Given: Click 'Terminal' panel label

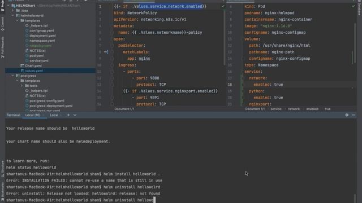Looking at the screenshot, I should pyautogui.click(x=13, y=115).
